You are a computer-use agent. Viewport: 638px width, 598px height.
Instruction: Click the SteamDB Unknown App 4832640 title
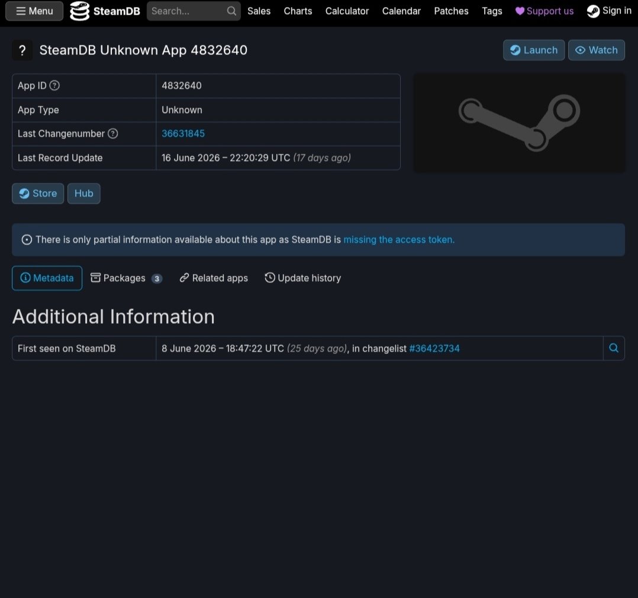143,50
